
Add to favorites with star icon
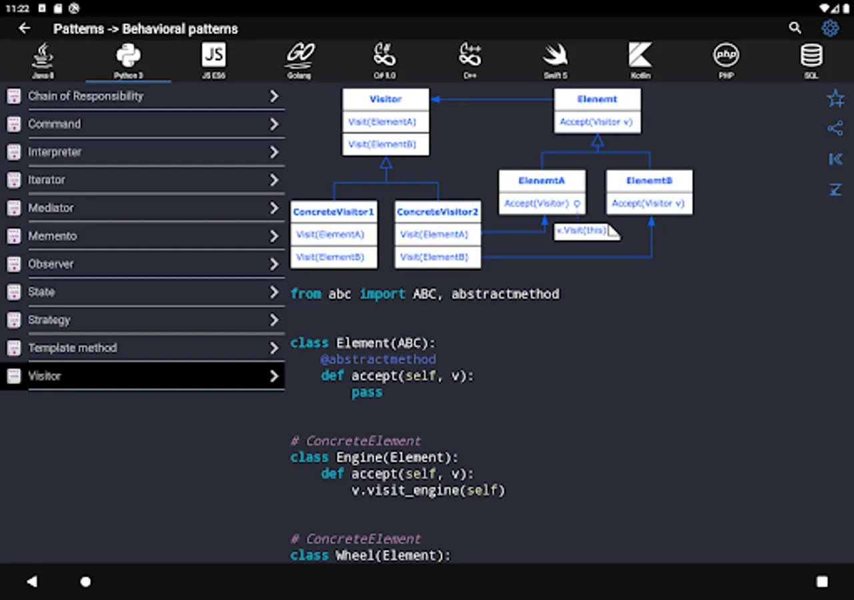click(835, 99)
